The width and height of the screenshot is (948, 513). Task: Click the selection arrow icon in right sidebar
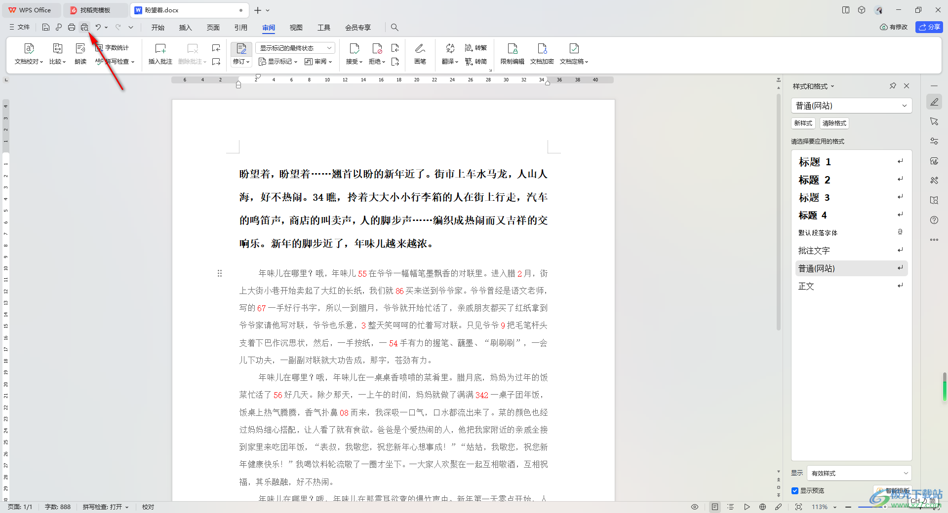pyautogui.click(x=934, y=121)
